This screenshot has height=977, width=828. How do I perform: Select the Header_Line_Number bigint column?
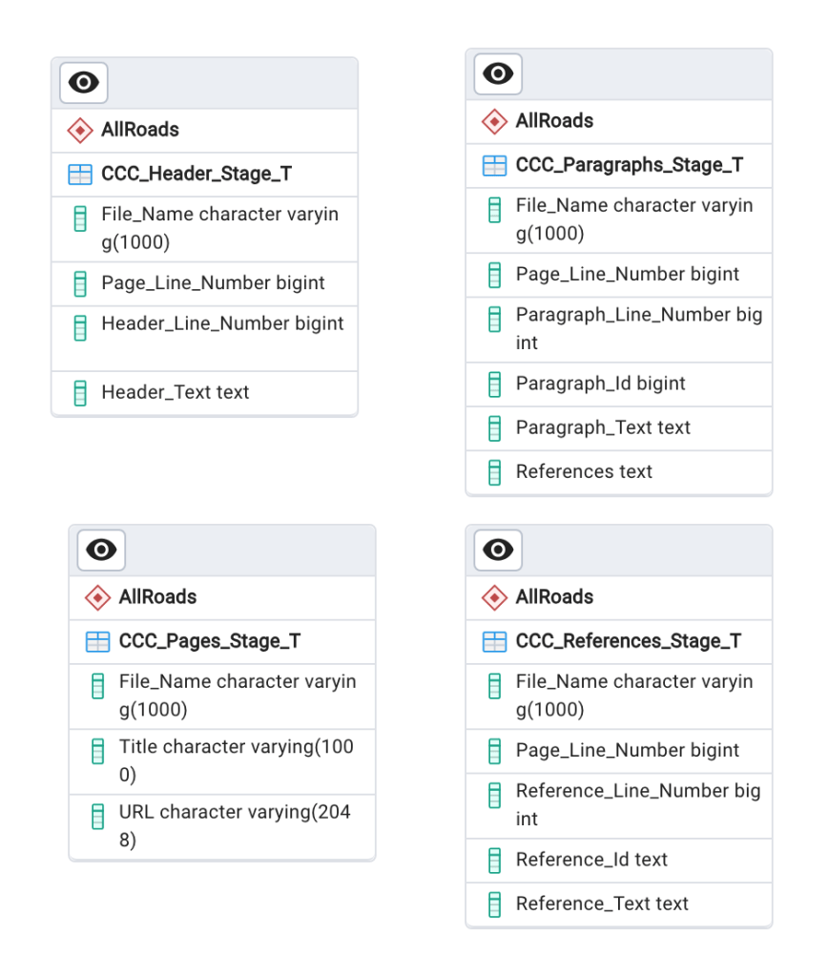(222, 323)
